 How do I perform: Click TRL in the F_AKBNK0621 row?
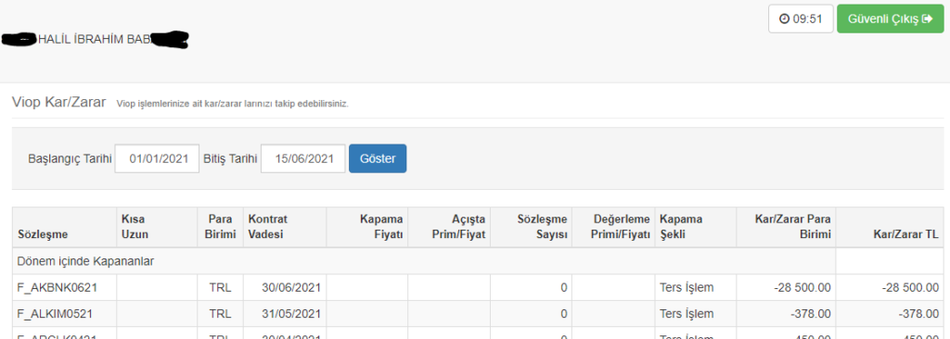tap(220, 287)
